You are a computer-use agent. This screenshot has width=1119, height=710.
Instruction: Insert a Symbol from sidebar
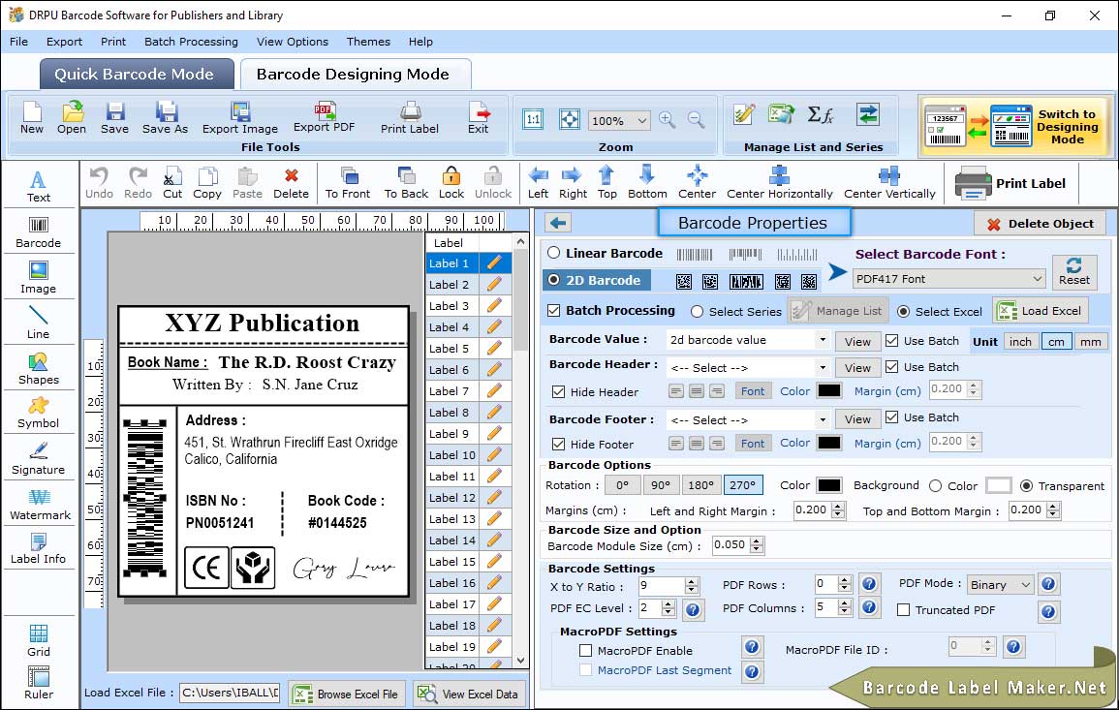(x=38, y=413)
